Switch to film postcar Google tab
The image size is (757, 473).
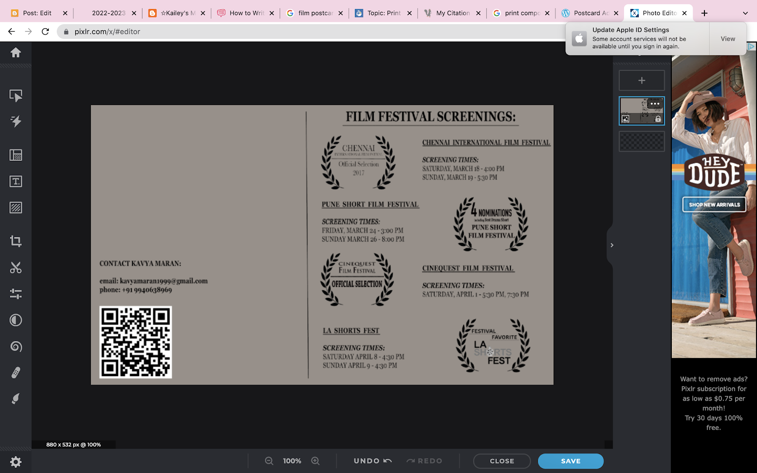click(316, 13)
